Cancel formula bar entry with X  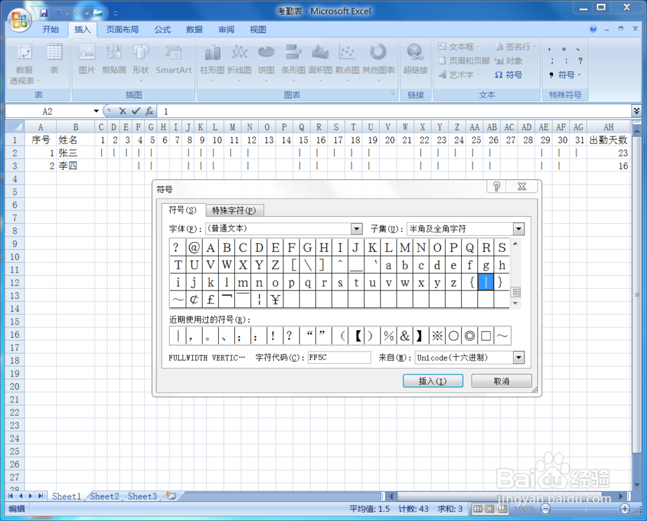click(x=122, y=111)
